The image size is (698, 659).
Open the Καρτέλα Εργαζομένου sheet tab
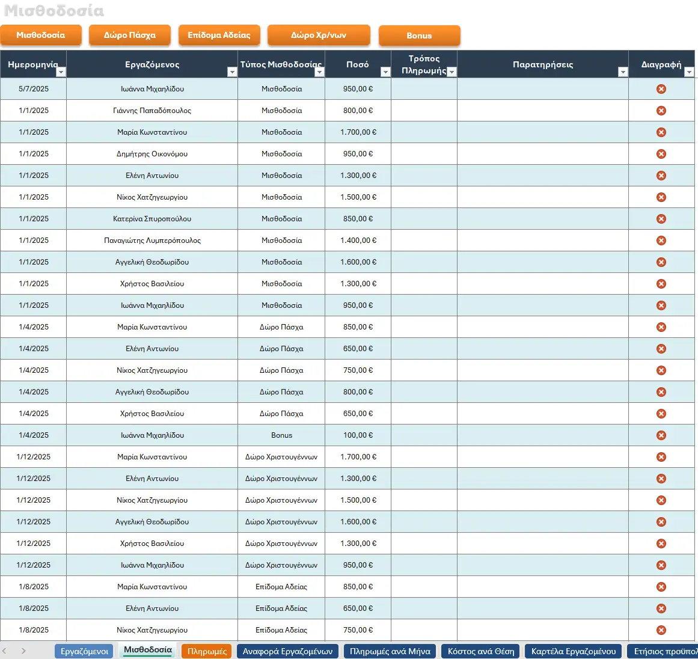574,651
